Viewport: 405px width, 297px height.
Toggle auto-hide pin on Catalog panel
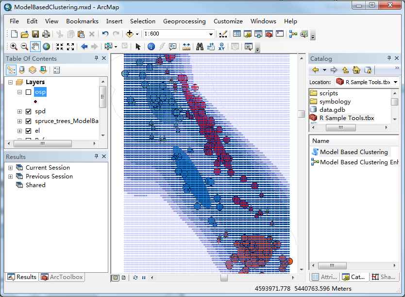389,58
